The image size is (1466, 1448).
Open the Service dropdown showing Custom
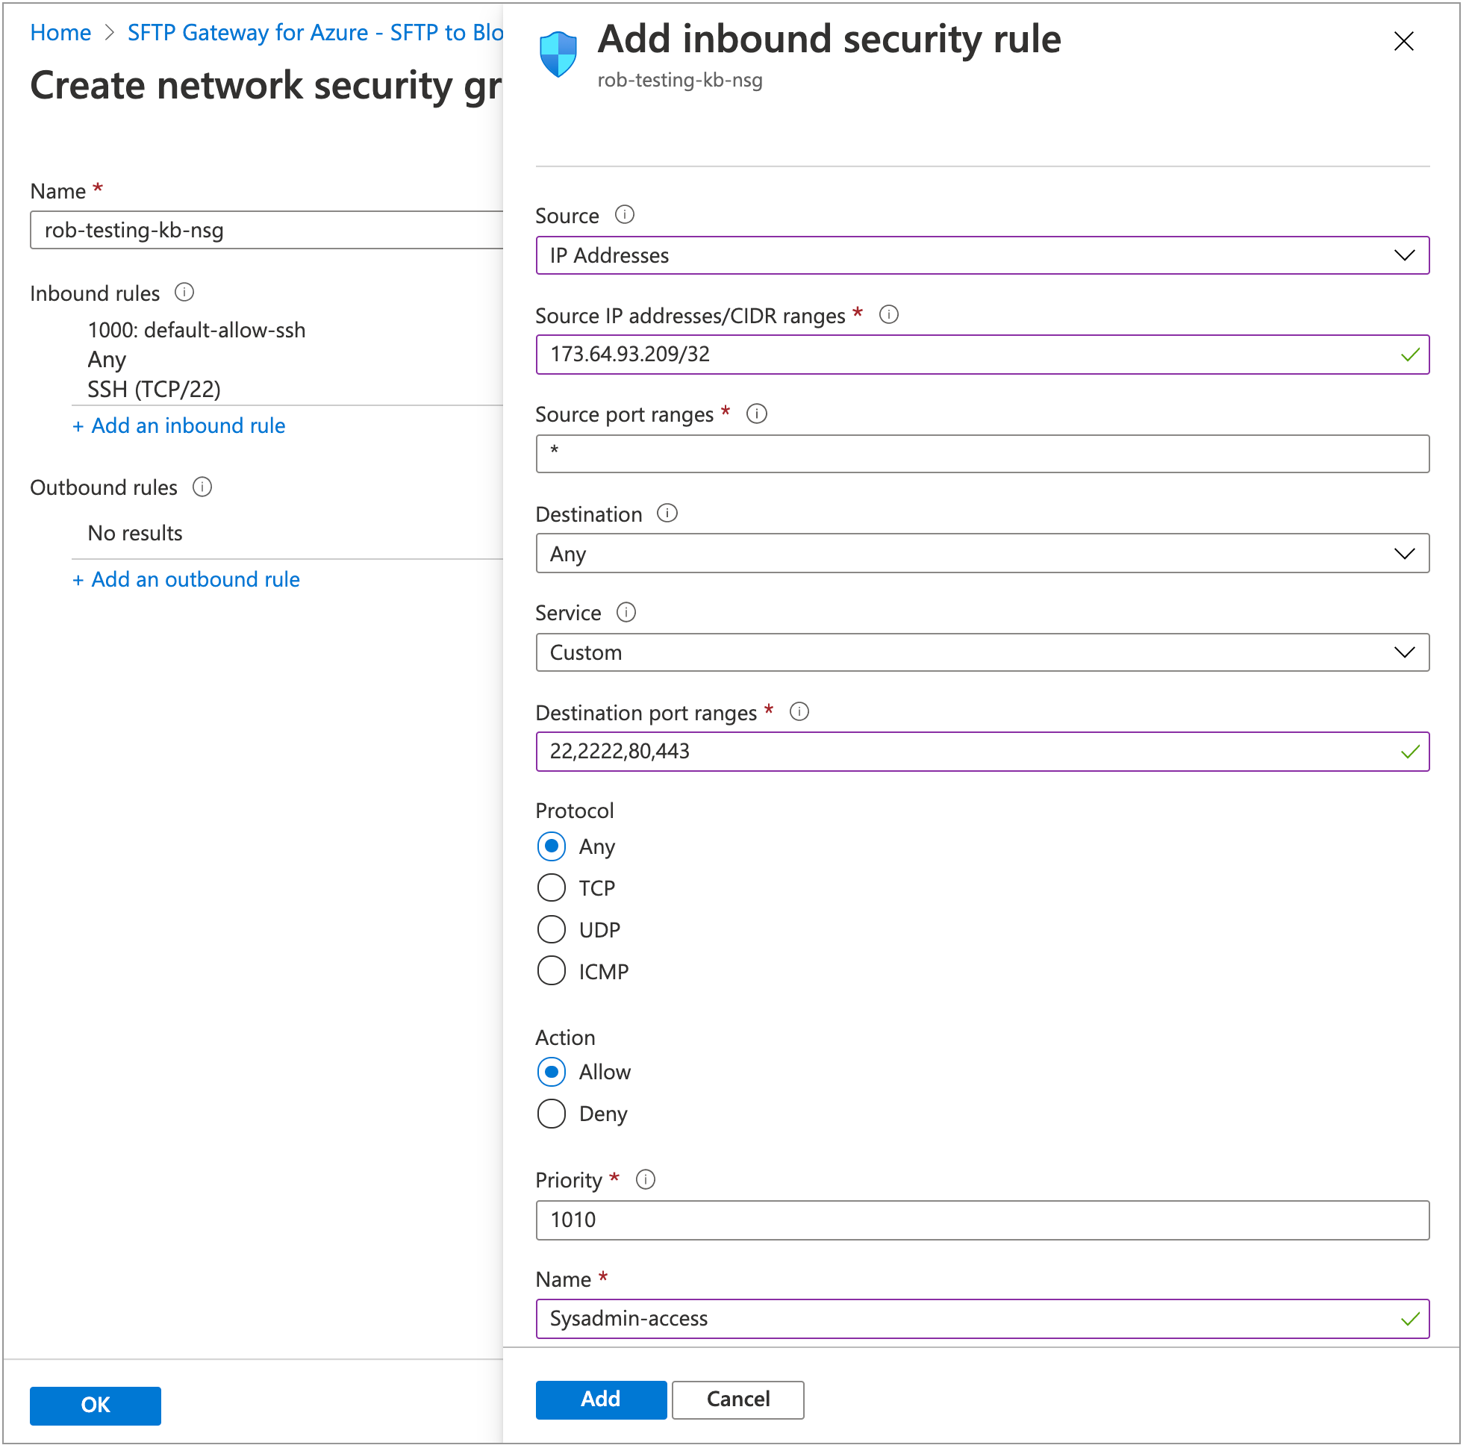coord(982,652)
